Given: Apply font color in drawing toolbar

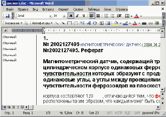Looking at the screenshot, I should pyautogui.click(x=135, y=23).
